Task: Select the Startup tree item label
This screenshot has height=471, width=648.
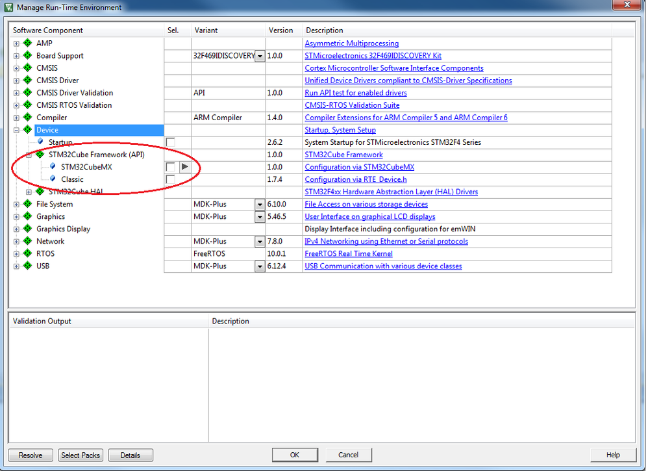Action: (60, 142)
